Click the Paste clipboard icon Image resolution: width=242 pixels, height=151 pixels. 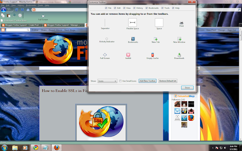tap(8, 15)
